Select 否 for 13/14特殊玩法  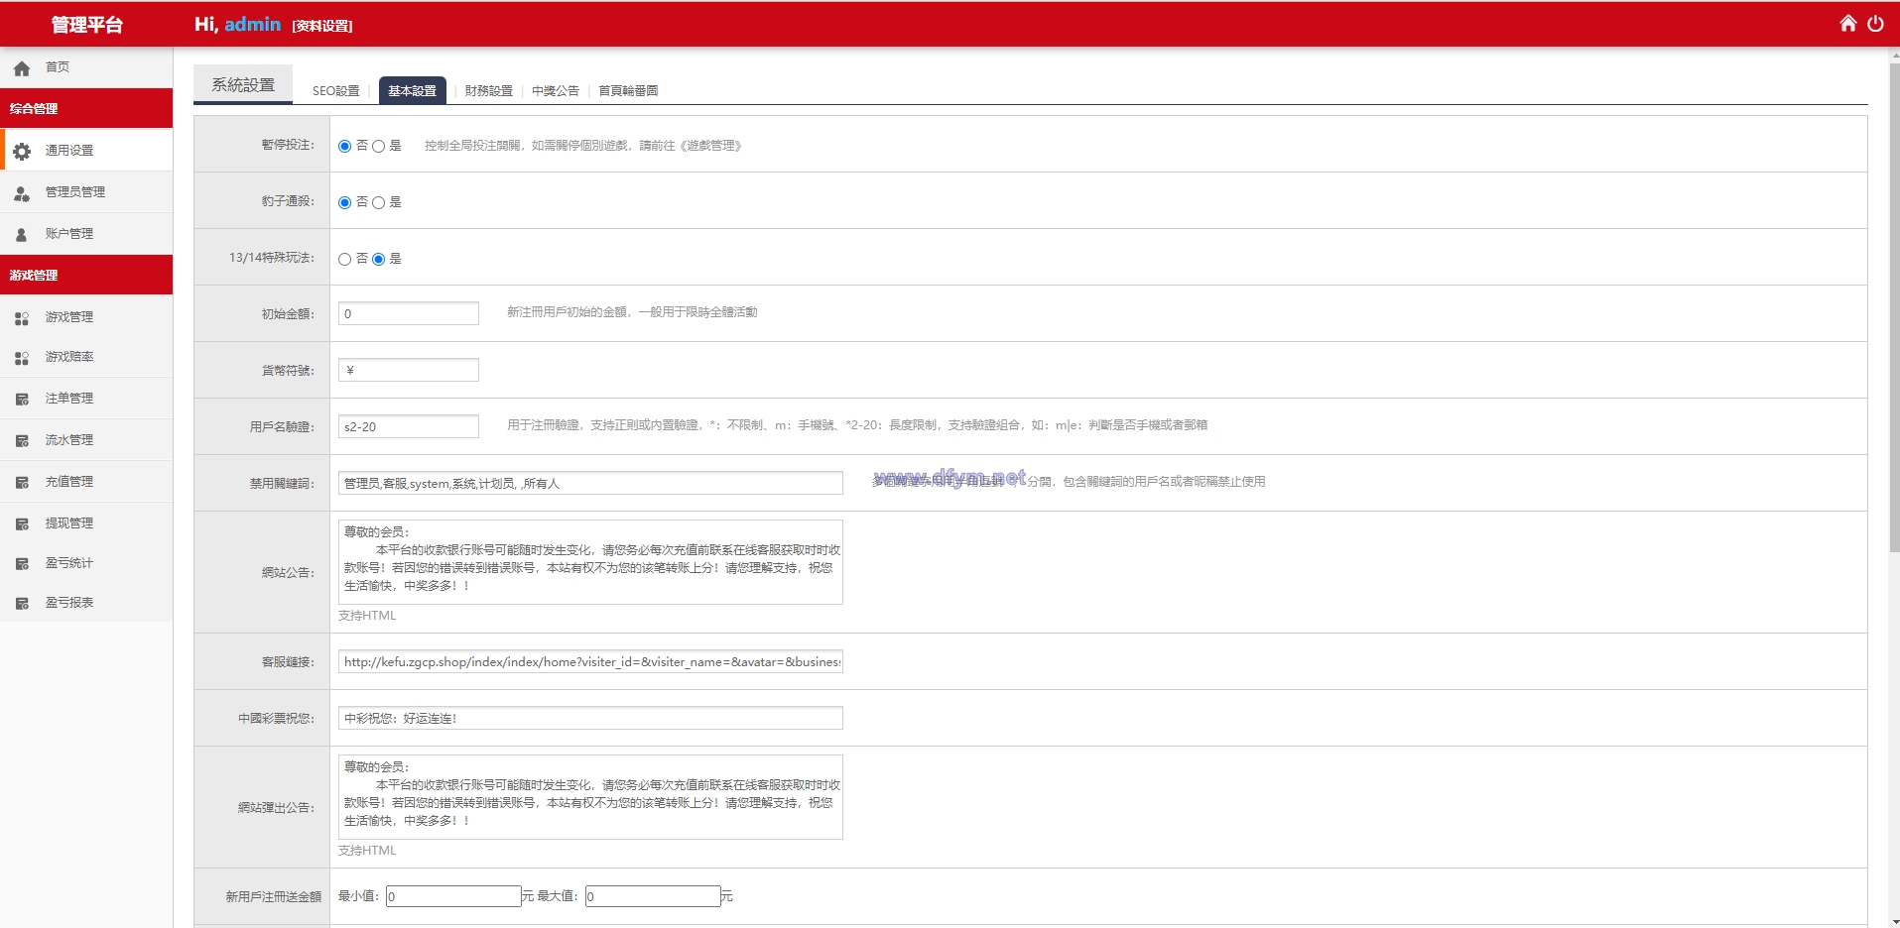344,259
